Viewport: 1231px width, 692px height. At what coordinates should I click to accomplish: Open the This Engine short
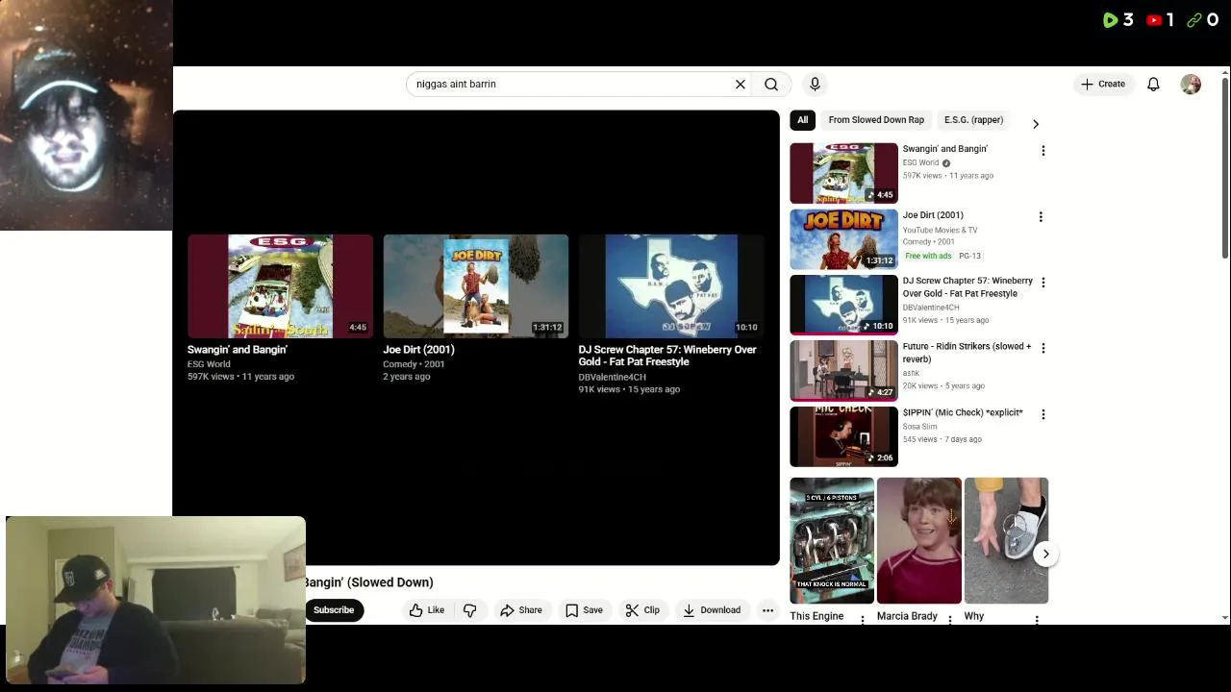tap(832, 540)
